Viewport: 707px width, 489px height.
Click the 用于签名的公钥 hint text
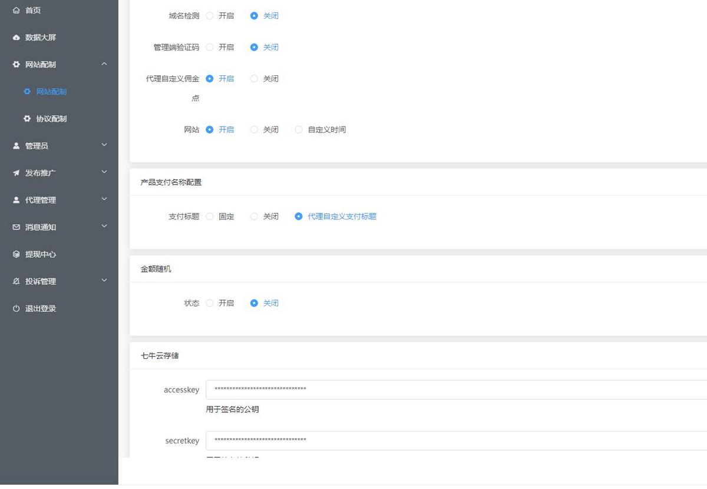232,410
